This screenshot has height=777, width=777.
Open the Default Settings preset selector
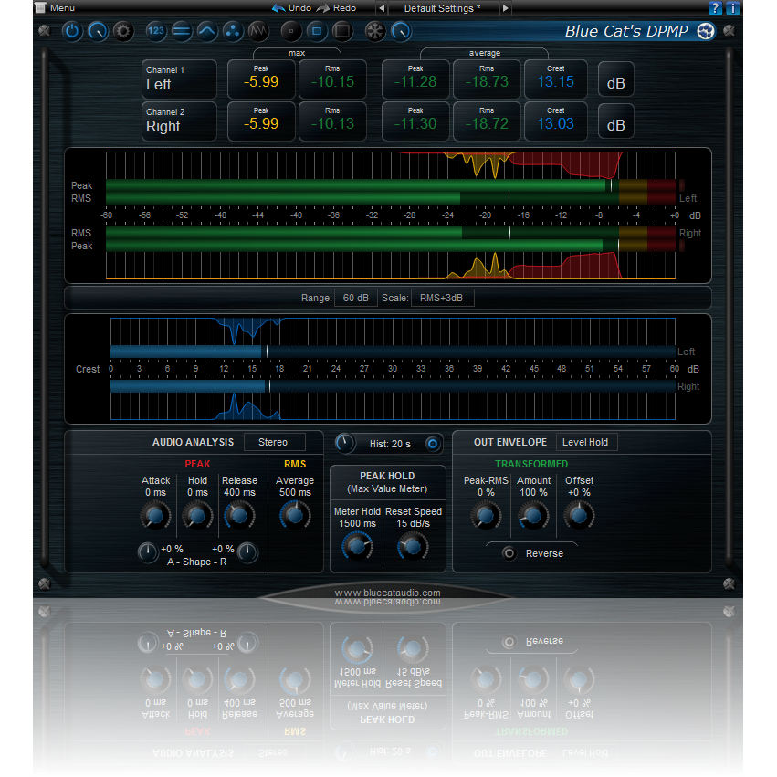[442, 8]
